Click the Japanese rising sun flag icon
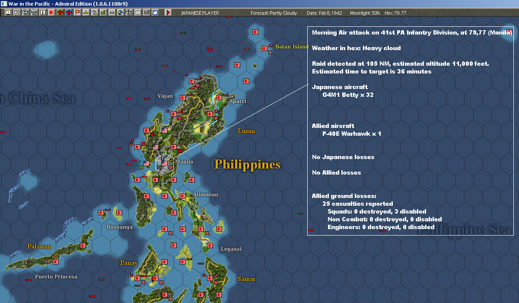The height and width of the screenshot is (303, 519). pos(51,13)
